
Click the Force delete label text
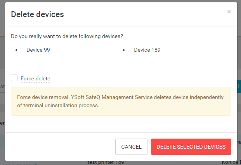pyautogui.click(x=35, y=78)
